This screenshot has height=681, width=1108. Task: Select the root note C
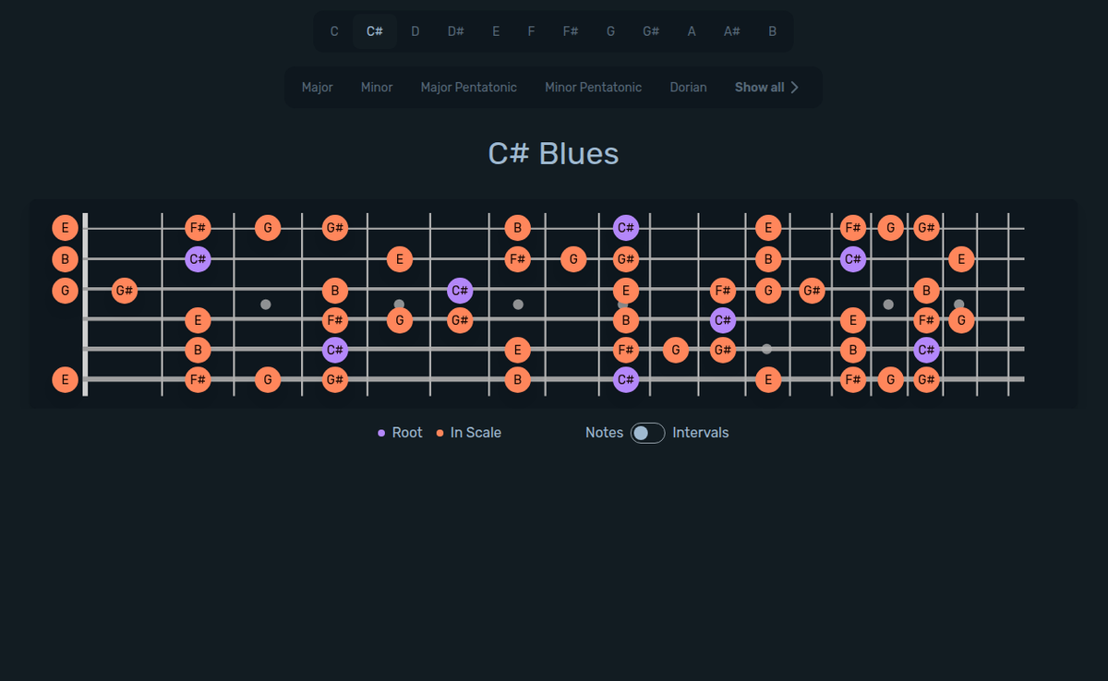coord(334,30)
